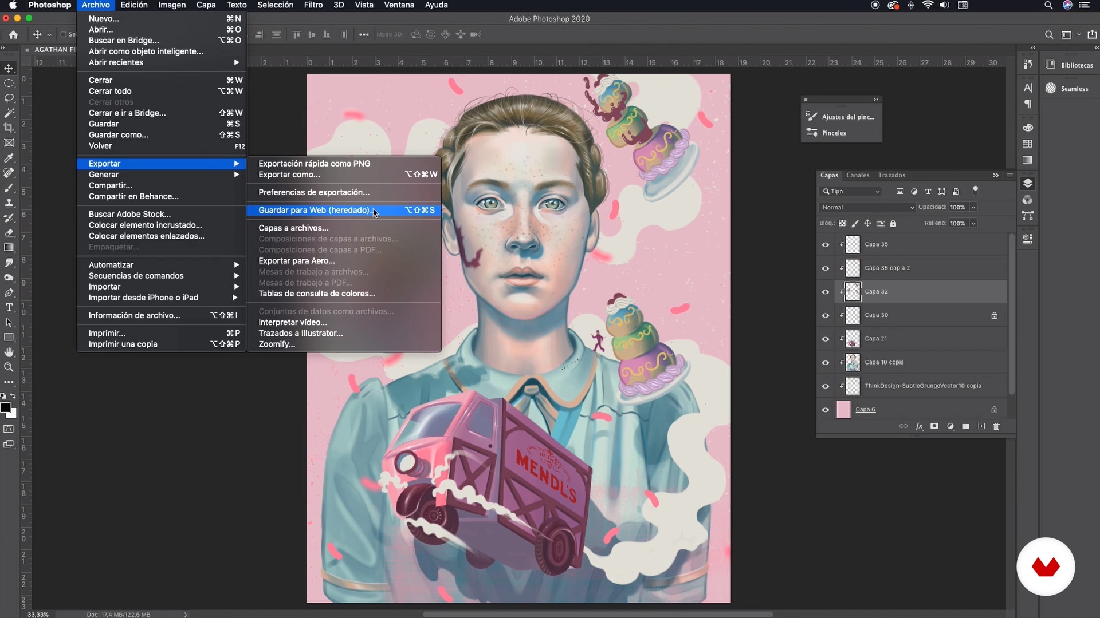Image resolution: width=1100 pixels, height=618 pixels.
Task: Toggle layer filtering switch in Capas panel
Action: click(976, 191)
